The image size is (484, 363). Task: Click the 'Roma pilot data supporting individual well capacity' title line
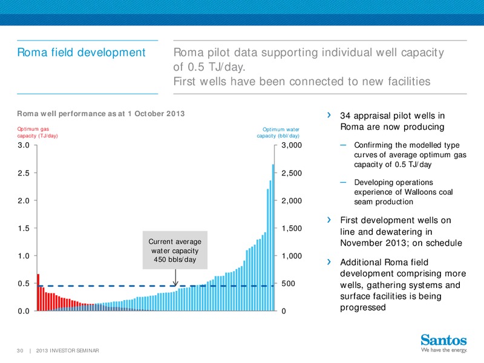[x=309, y=53]
